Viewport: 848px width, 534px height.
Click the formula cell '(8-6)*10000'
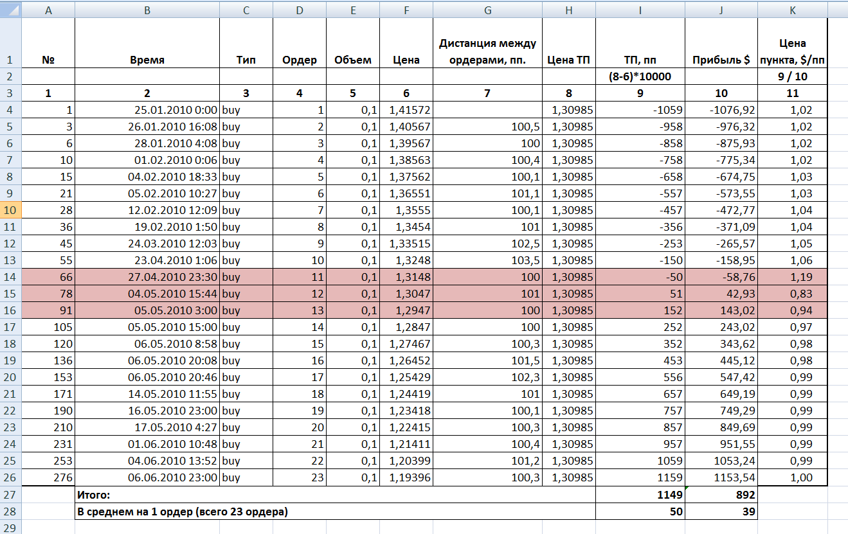tap(640, 76)
